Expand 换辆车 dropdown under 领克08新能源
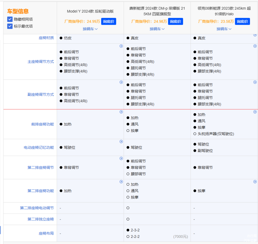The height and width of the screenshot is (244, 258). pos(224,29)
